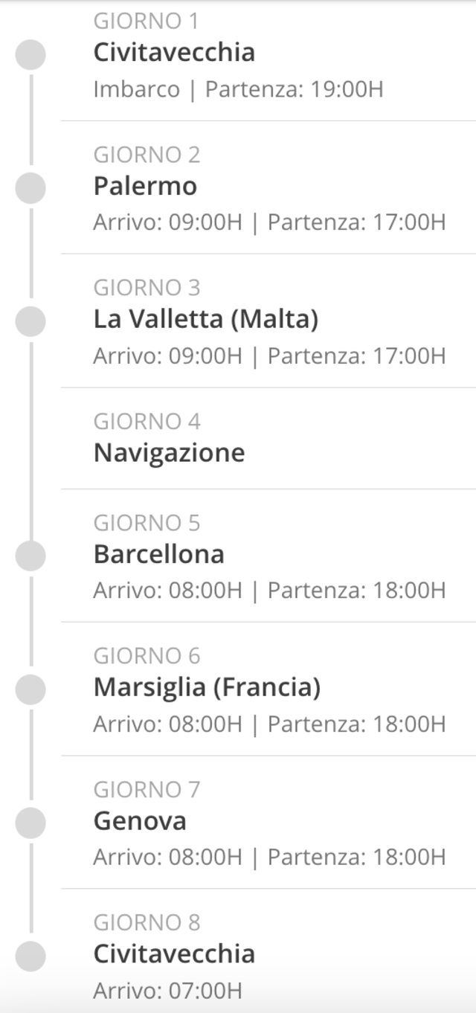Click the Genova timeline circle marker
The height and width of the screenshot is (1013, 476).
pyautogui.click(x=30, y=822)
